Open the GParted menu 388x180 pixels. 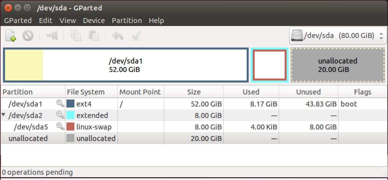pyautogui.click(x=18, y=20)
